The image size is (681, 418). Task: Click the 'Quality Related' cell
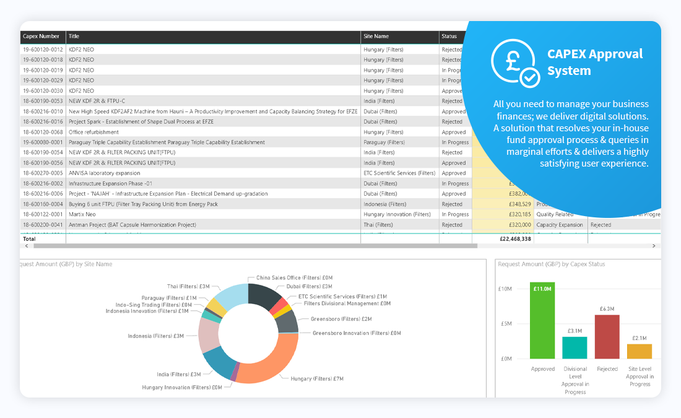[x=555, y=215]
